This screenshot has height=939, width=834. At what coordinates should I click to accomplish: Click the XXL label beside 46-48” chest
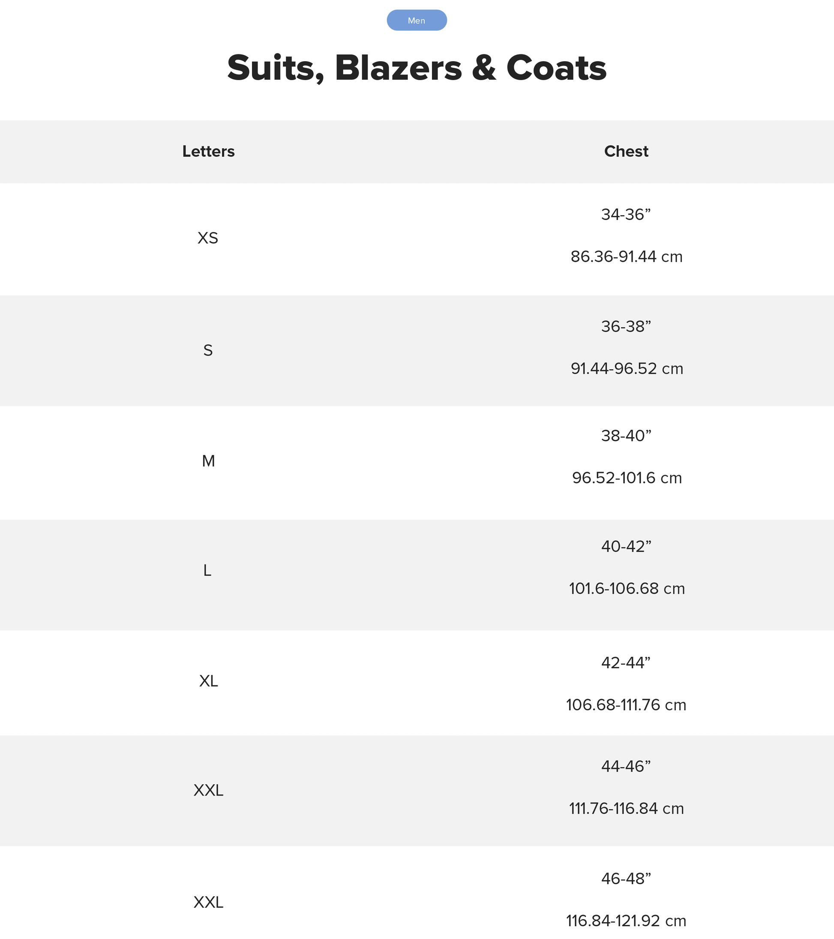click(208, 903)
